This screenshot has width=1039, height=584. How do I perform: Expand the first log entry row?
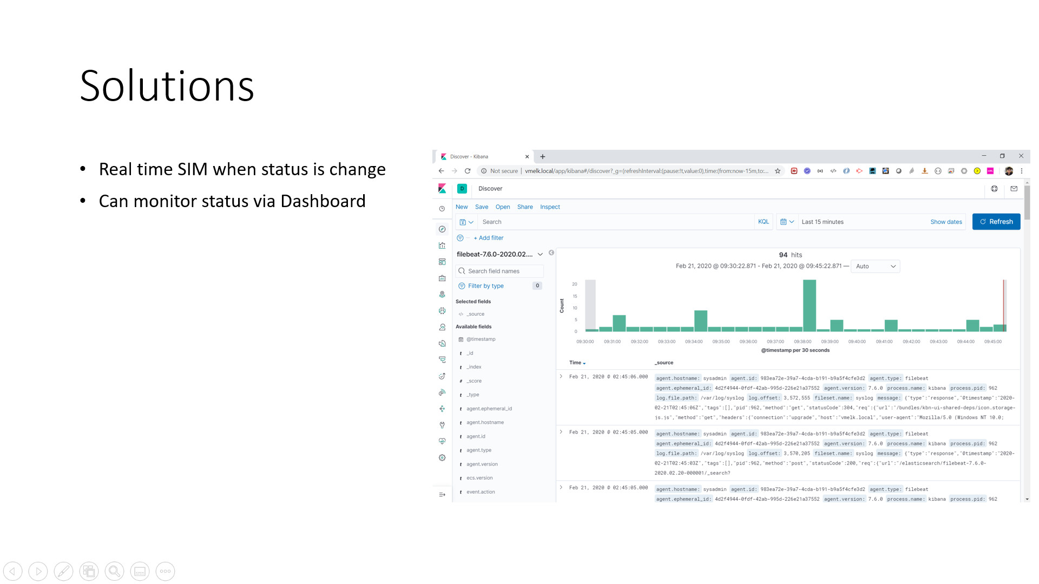coord(561,376)
